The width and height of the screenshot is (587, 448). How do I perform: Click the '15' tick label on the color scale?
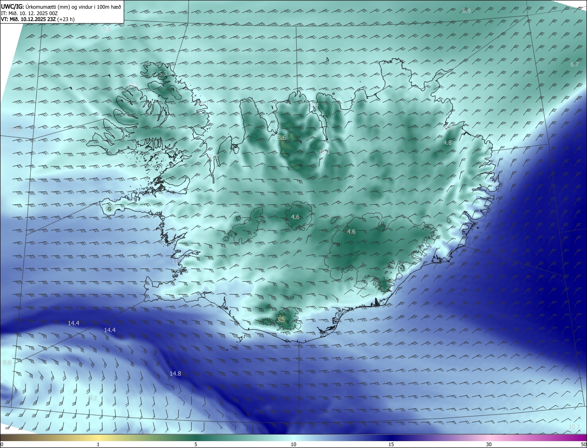coord(391,444)
